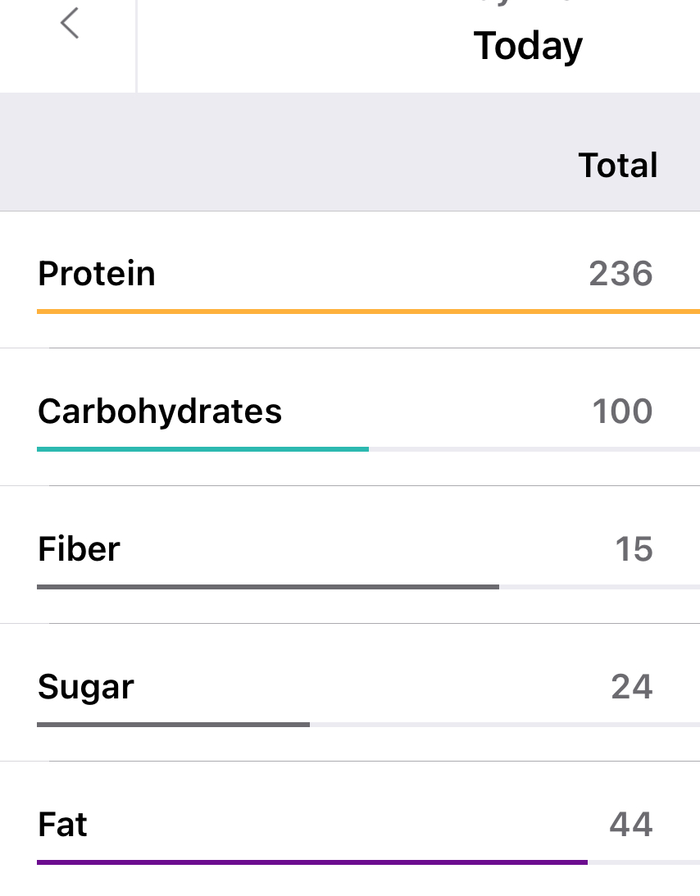Open the Fat nutrient label
This screenshot has height=896, width=700.
pos(62,824)
